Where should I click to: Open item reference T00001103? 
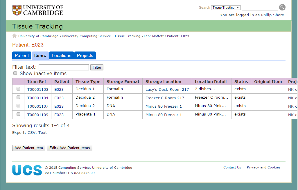point(38,90)
